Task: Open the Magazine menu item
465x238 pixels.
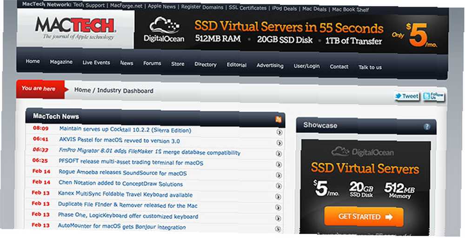Action: coord(61,62)
